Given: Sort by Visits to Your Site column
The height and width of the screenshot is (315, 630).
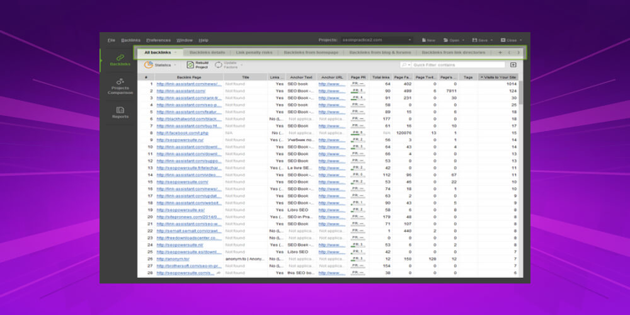Looking at the screenshot, I should tap(498, 77).
